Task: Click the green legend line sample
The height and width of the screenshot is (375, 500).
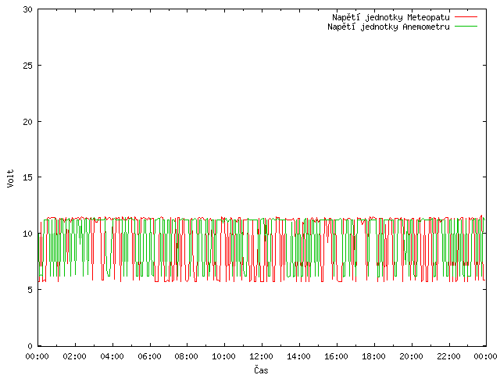Action: [x=466, y=27]
